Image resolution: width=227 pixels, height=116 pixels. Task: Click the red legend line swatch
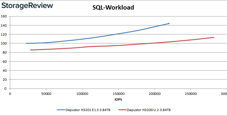pyautogui.click(x=122, y=110)
